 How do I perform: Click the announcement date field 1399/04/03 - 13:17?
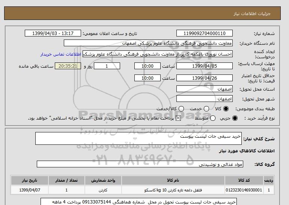point(53,33)
